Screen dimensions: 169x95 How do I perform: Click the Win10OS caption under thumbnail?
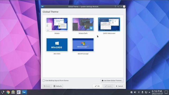click(57, 54)
